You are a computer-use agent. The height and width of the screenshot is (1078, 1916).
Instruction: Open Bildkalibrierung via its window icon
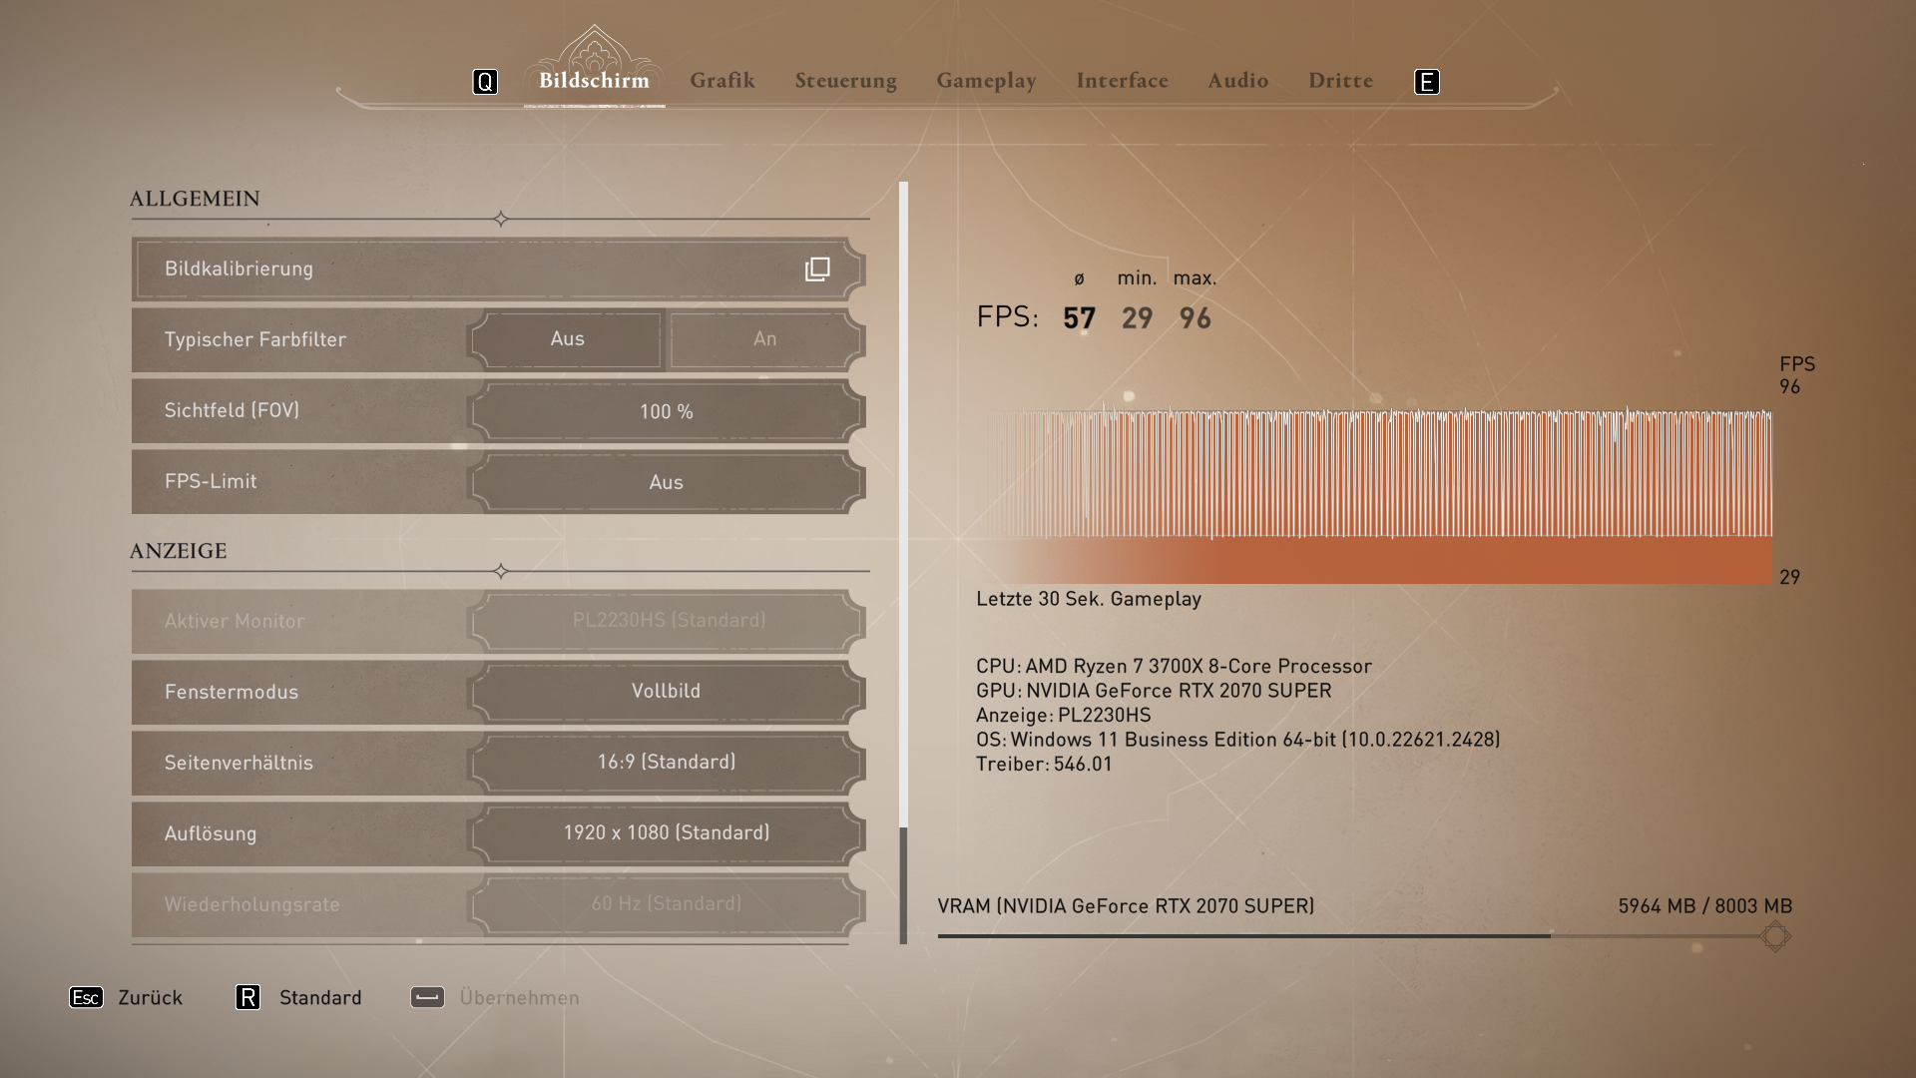click(817, 269)
